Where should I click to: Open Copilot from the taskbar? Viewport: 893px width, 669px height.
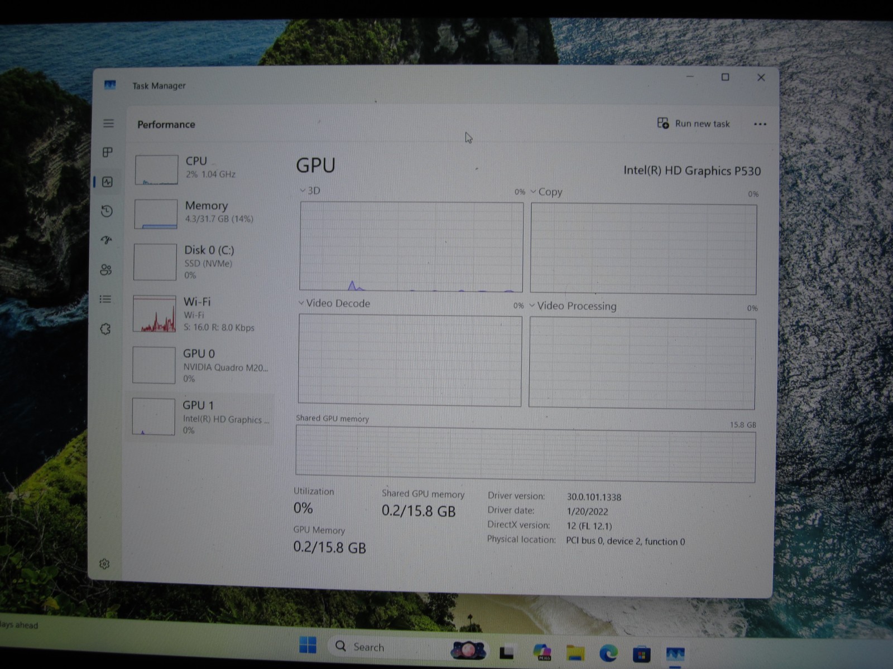coord(541,652)
